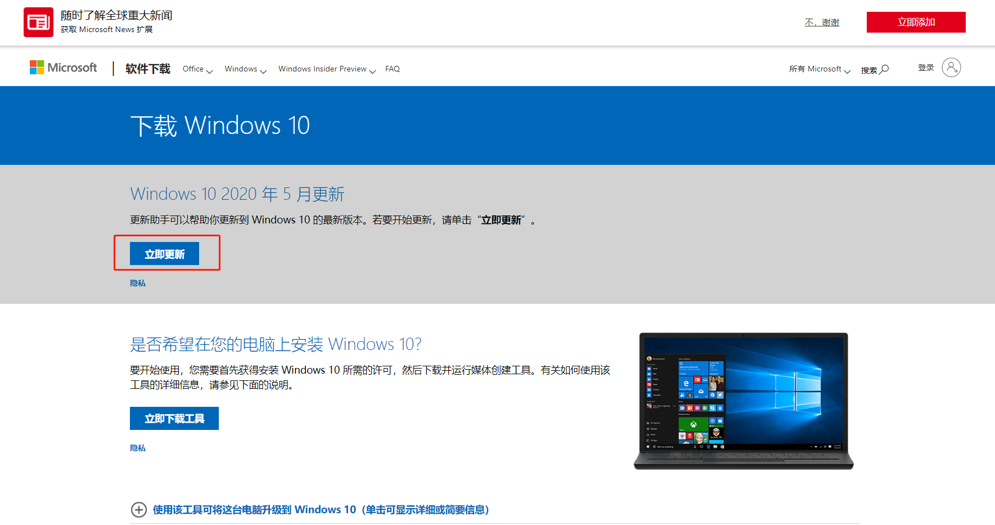Click the 获取 Microsoft News 扩展 text
This screenshot has width=995, height=525.
pos(107,29)
